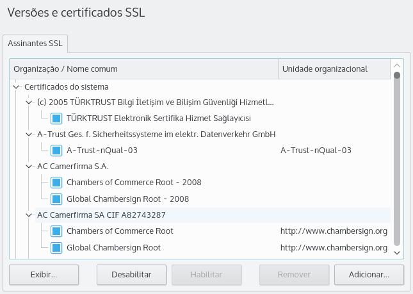Image resolution: width=413 pixels, height=294 pixels.
Task: Toggle Chambers of Commerce Root checkbox
Action: [x=56, y=231]
